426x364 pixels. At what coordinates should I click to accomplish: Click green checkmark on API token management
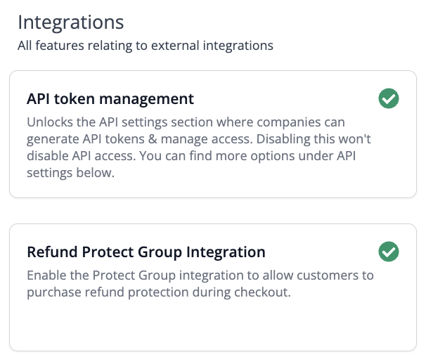(388, 98)
